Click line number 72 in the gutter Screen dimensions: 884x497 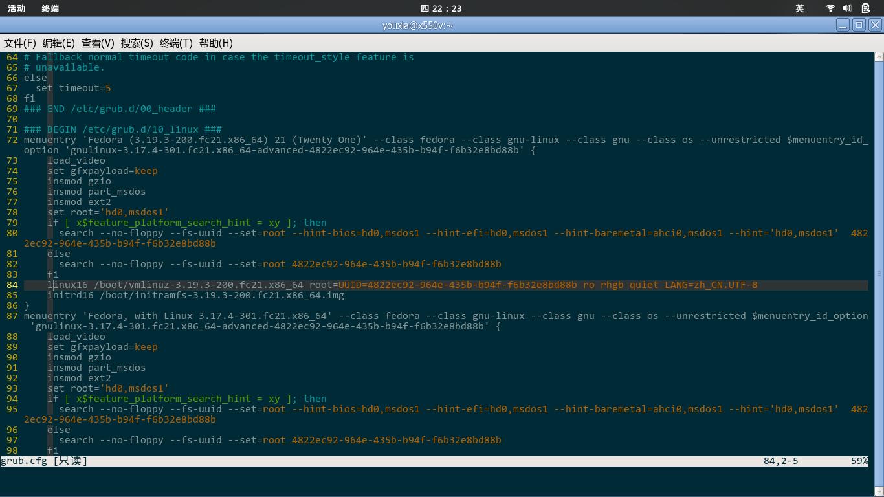point(12,140)
